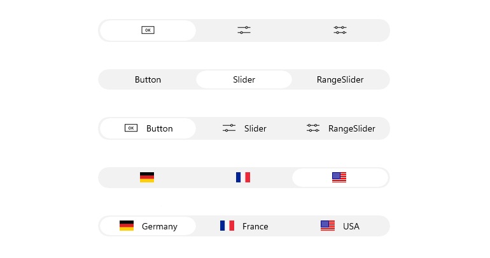490x258 pixels.
Task: Select the single slider icon without label
Action: point(244,31)
